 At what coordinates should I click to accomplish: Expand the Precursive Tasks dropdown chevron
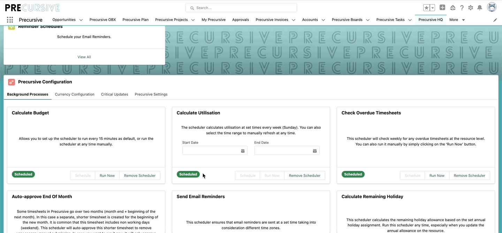pos(410,20)
